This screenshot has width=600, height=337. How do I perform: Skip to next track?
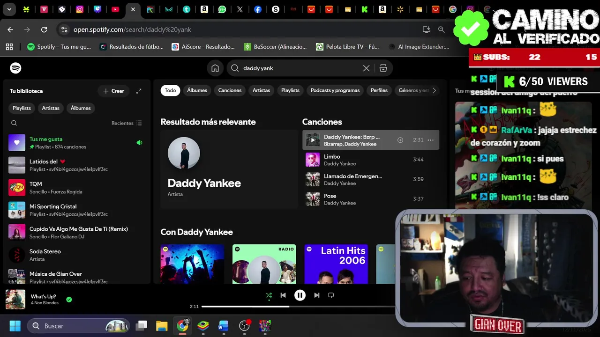[x=317, y=295]
